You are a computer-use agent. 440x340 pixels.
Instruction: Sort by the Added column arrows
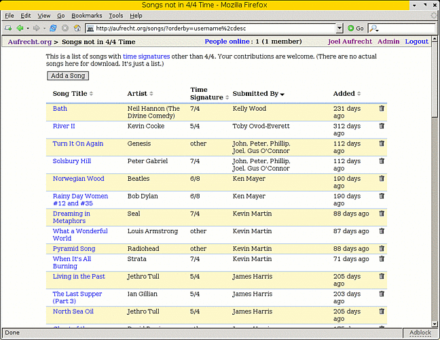coord(358,94)
